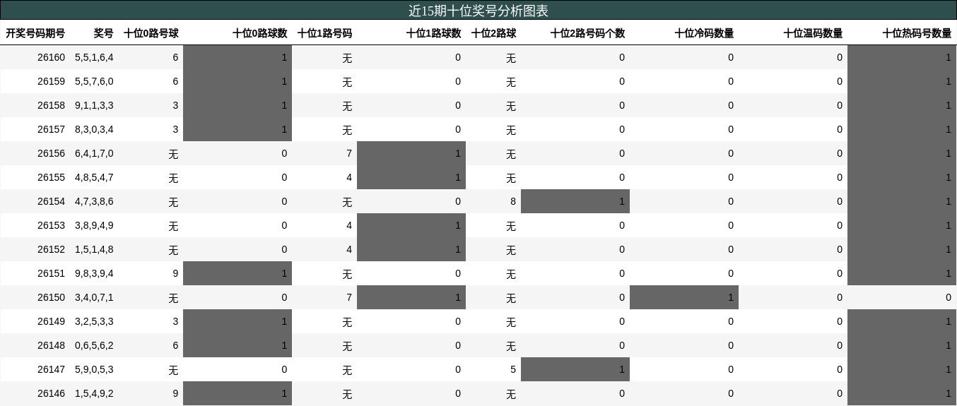Click the highlighted 2路 count in row 26154
Image resolution: width=957 pixels, height=406 pixels.
575,201
